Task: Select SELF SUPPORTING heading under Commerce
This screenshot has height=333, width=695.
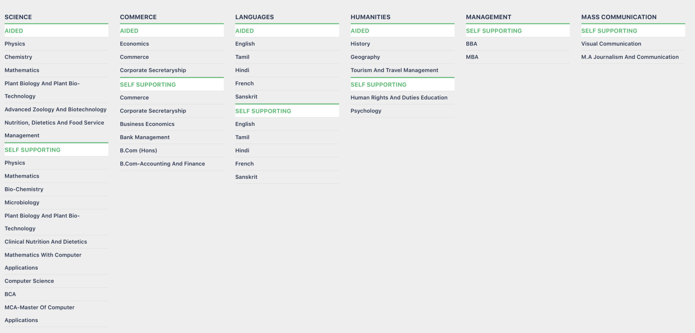Action: click(x=148, y=85)
